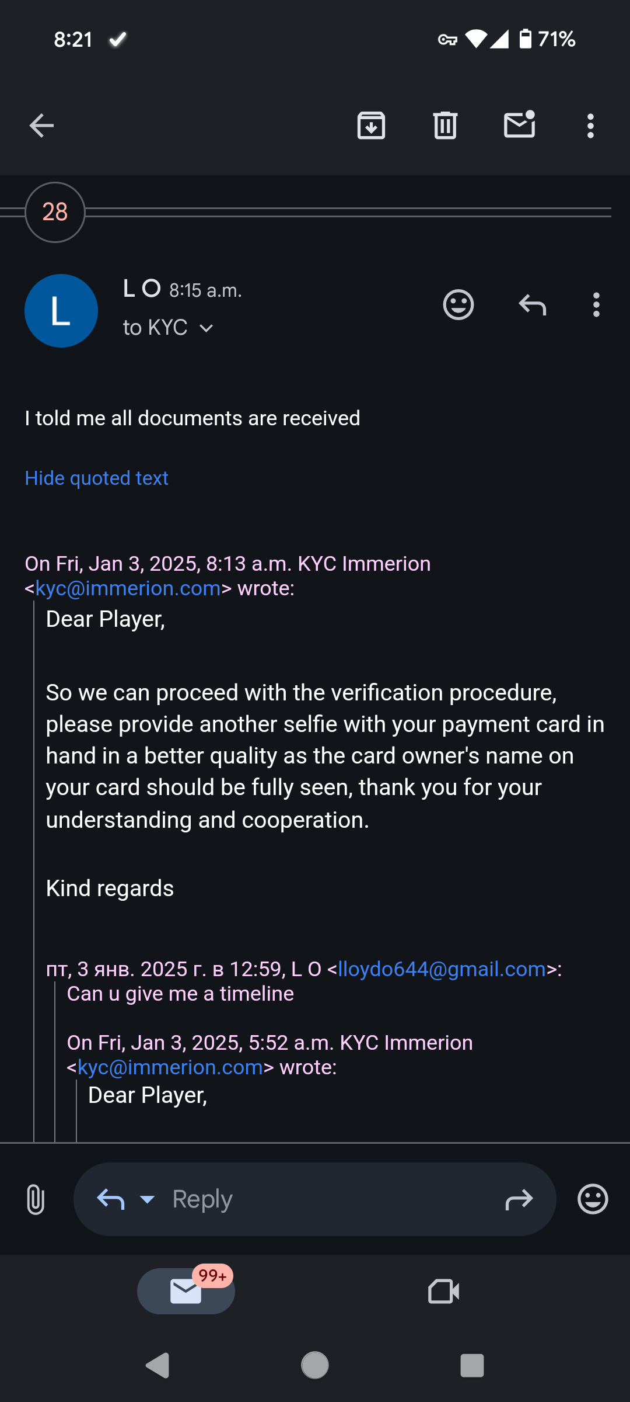Screen dimensions: 630x1402
Task: Tap the lloydo644@gmail.com address link
Action: (x=442, y=969)
